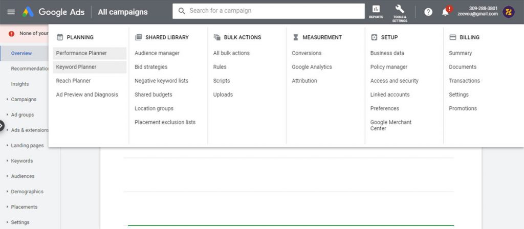Open Location groups

pyautogui.click(x=154, y=108)
